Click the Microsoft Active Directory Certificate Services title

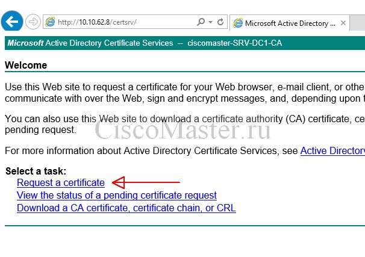90,43
